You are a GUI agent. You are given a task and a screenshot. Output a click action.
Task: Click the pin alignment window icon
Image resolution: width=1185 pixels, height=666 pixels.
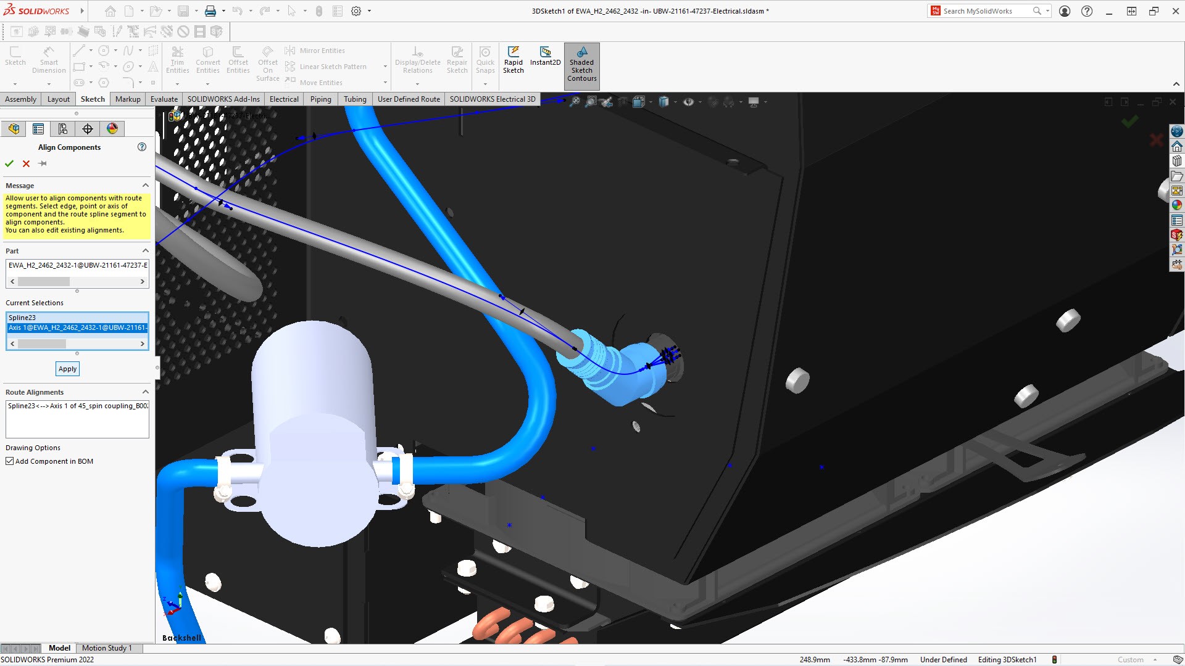43,163
